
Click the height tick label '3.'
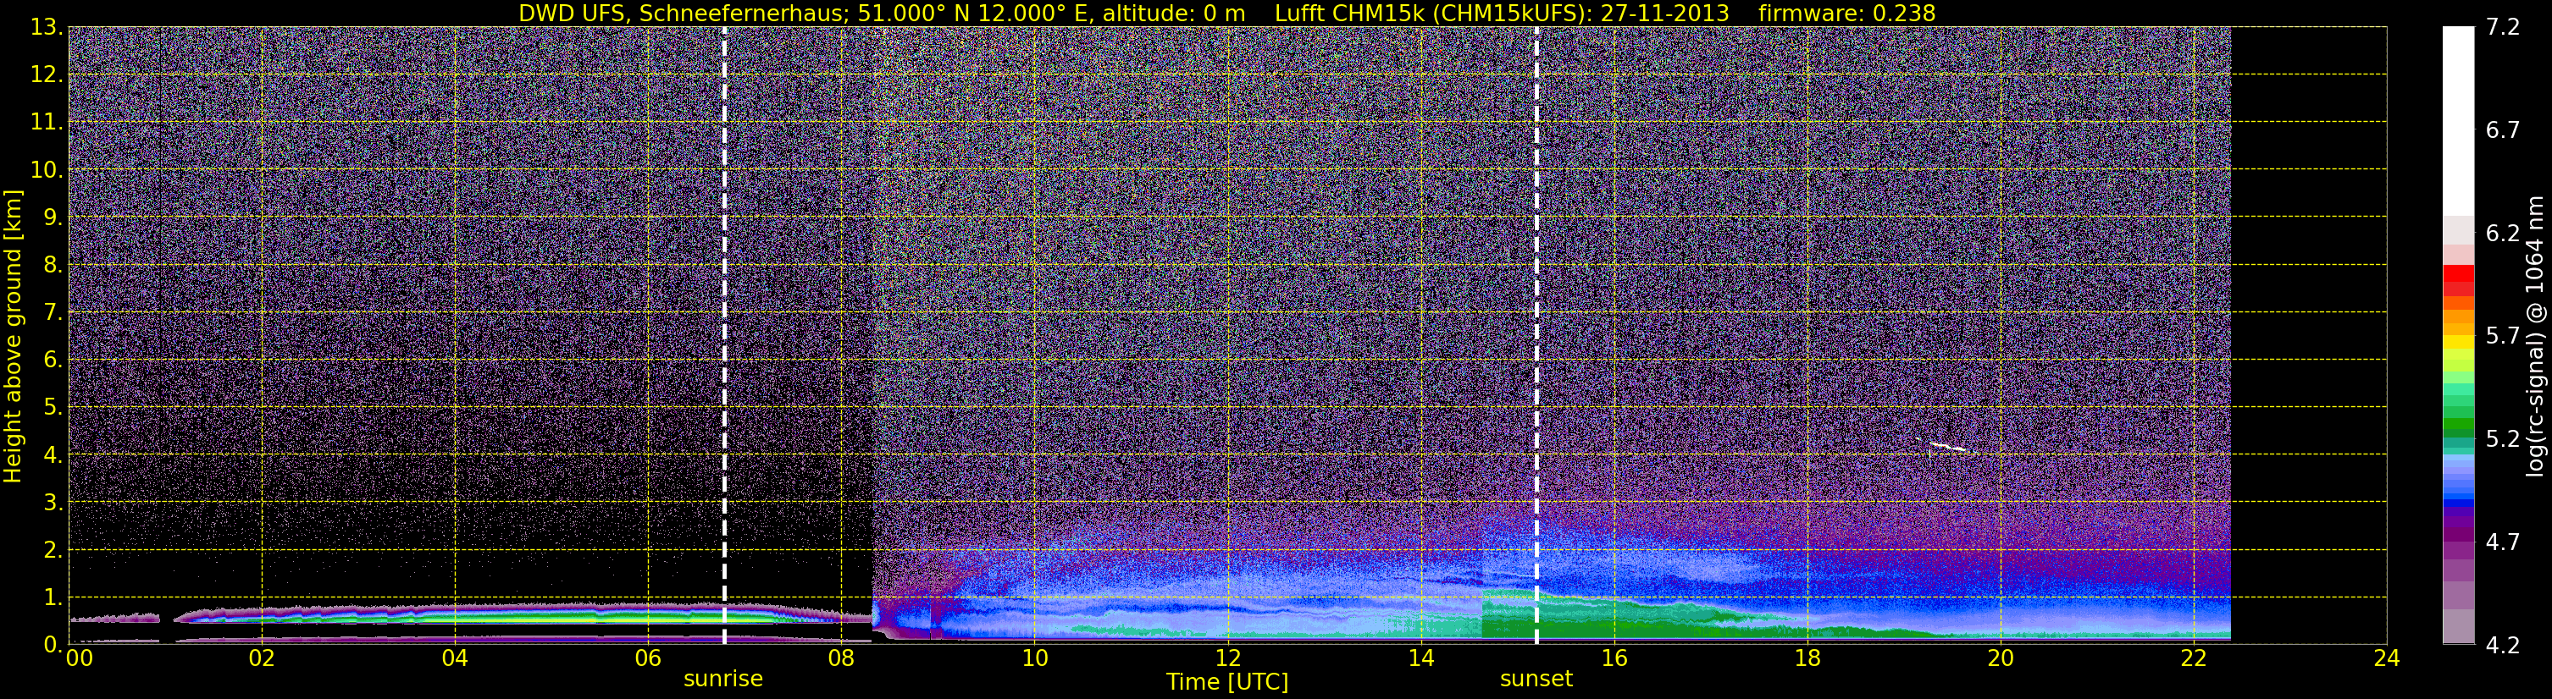(53, 503)
